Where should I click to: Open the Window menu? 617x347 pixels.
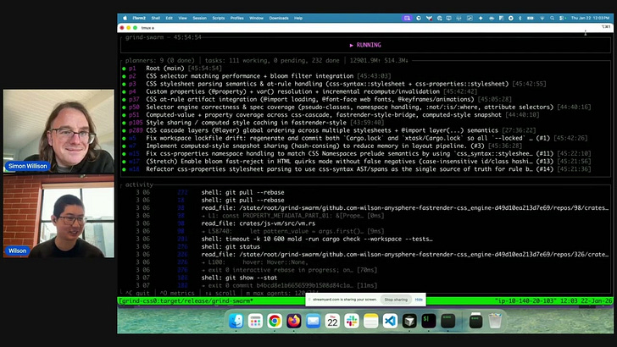coord(256,18)
